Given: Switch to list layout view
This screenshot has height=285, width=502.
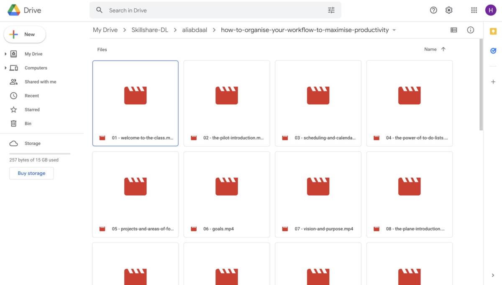Looking at the screenshot, I should [x=453, y=30].
